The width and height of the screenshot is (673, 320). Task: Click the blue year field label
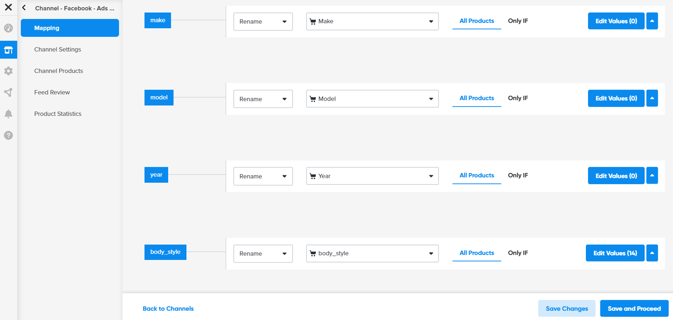pos(156,175)
